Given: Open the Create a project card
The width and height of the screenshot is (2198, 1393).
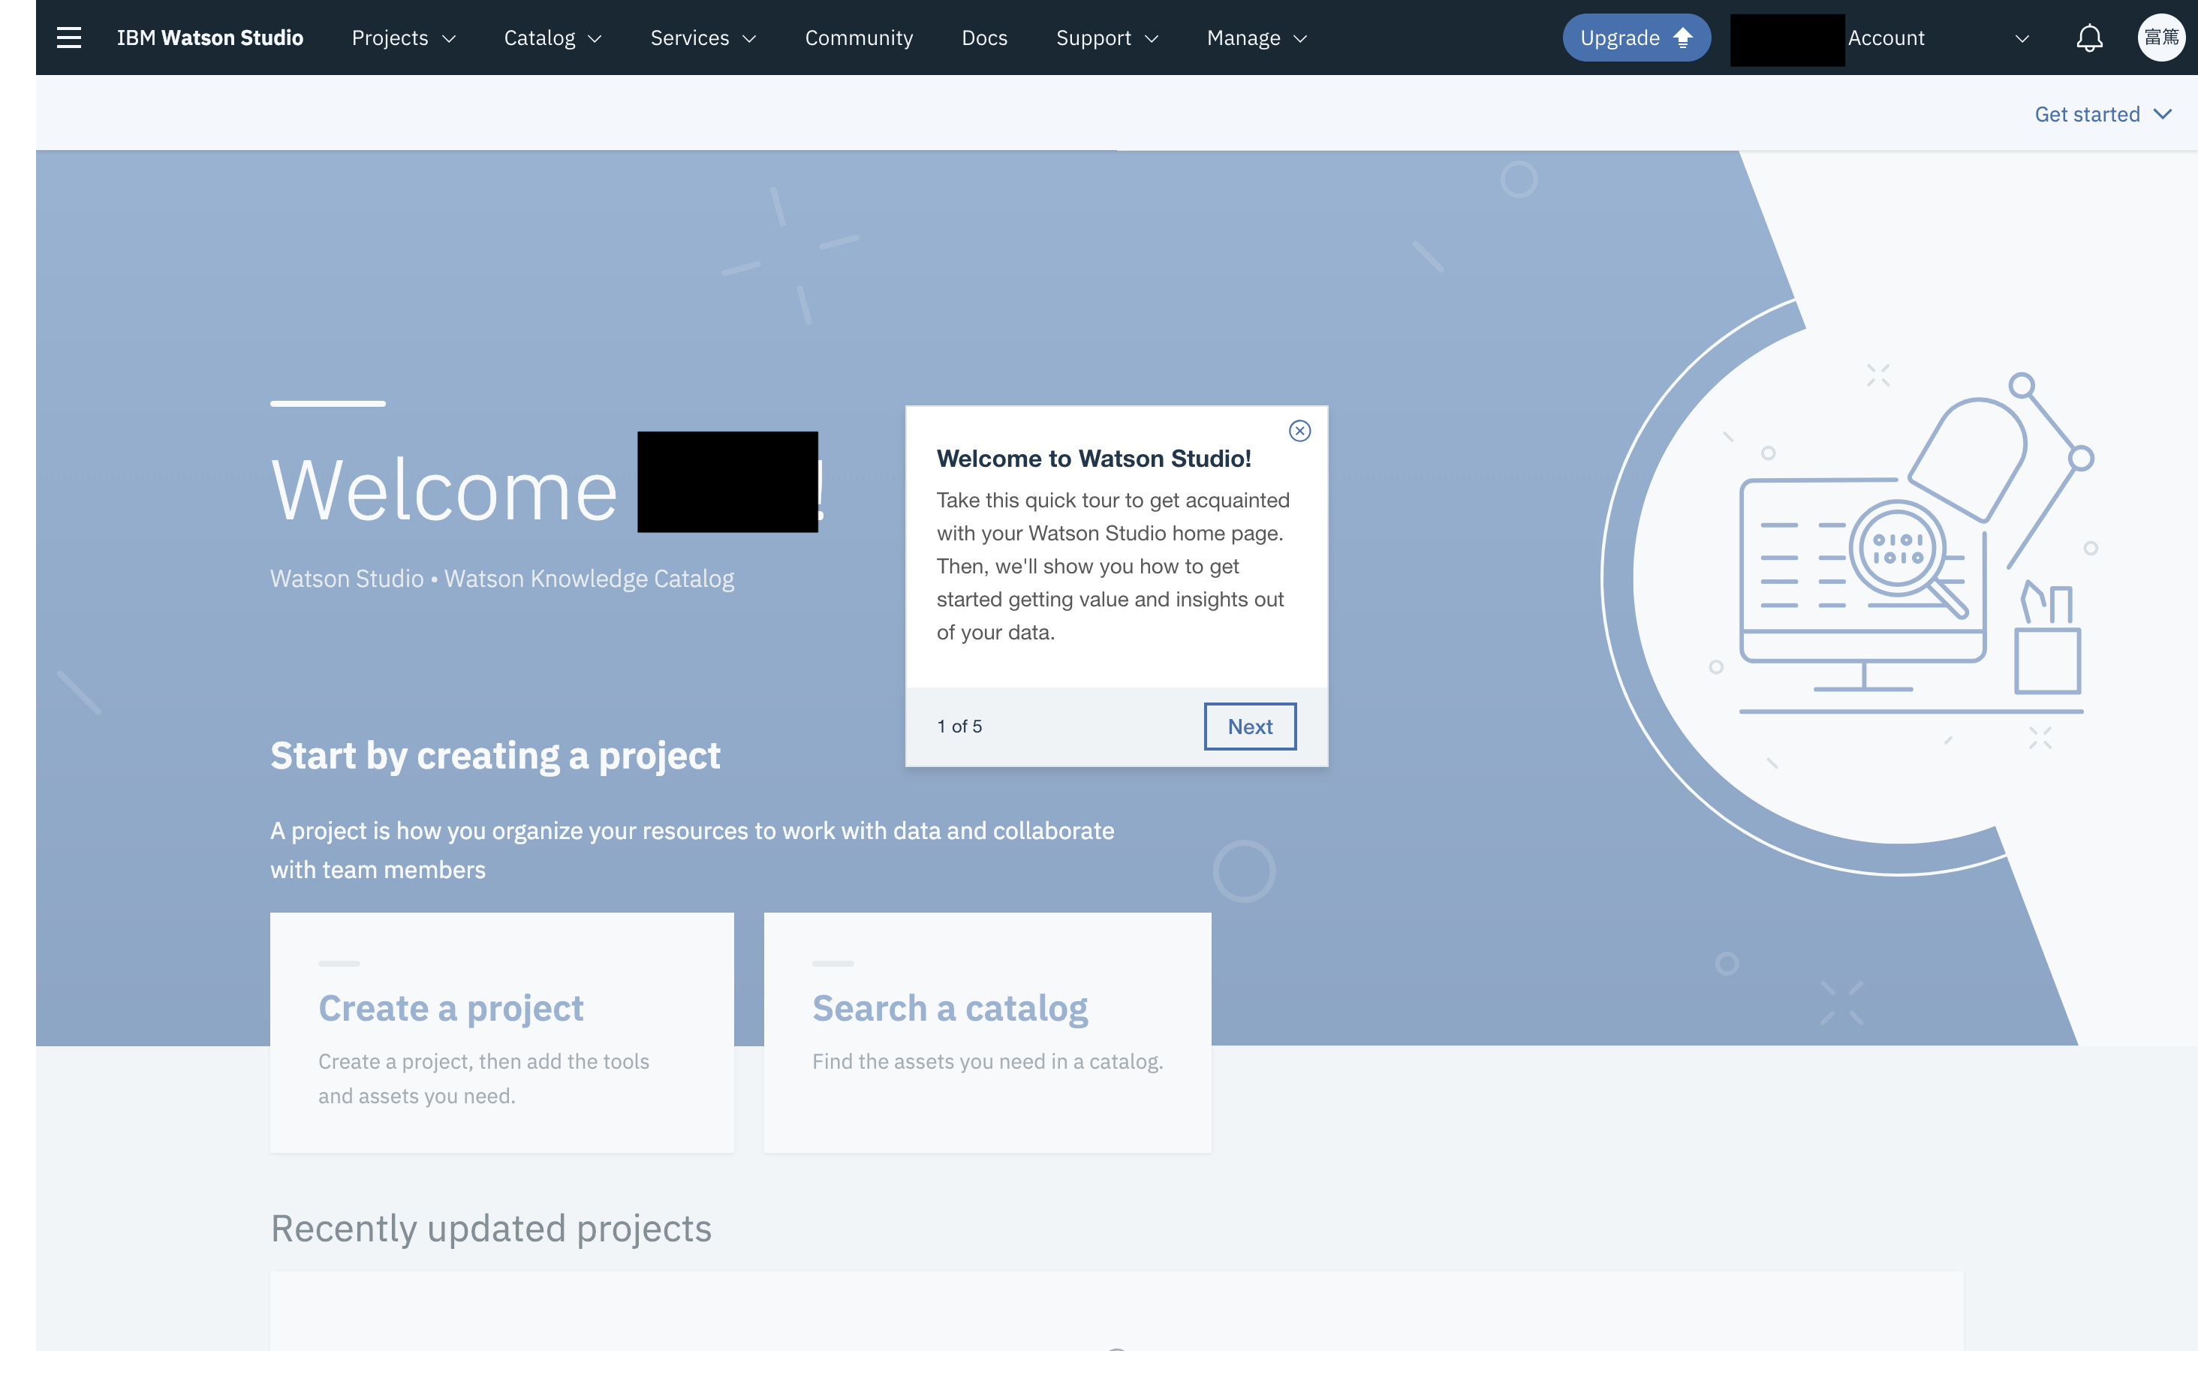Looking at the screenshot, I should [x=502, y=1033].
